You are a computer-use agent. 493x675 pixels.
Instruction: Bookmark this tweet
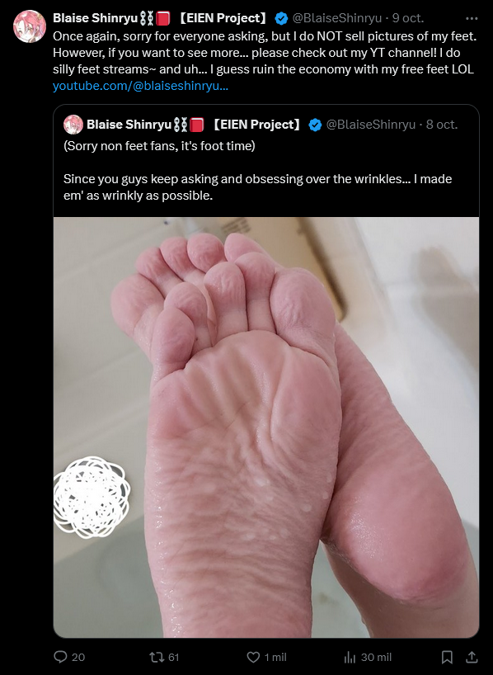point(447,657)
